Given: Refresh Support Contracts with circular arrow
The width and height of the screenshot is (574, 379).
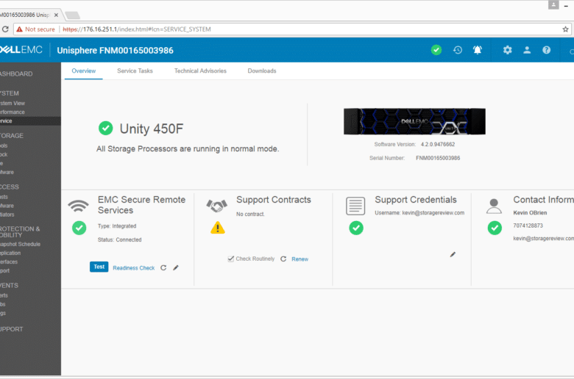Looking at the screenshot, I should click(283, 259).
